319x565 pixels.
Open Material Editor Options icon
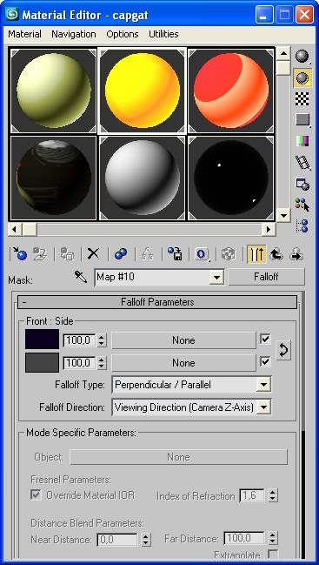coord(302,184)
